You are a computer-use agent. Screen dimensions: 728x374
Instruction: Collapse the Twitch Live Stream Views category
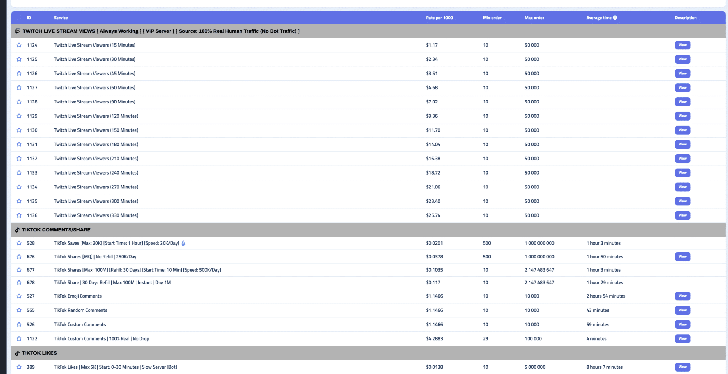tap(161, 31)
